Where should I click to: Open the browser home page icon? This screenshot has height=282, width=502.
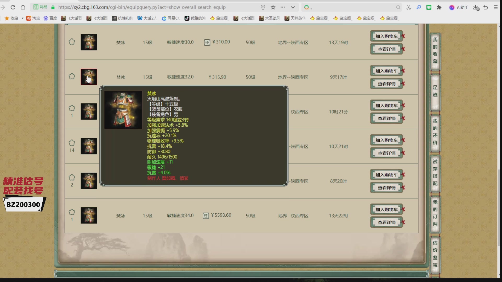(23, 7)
